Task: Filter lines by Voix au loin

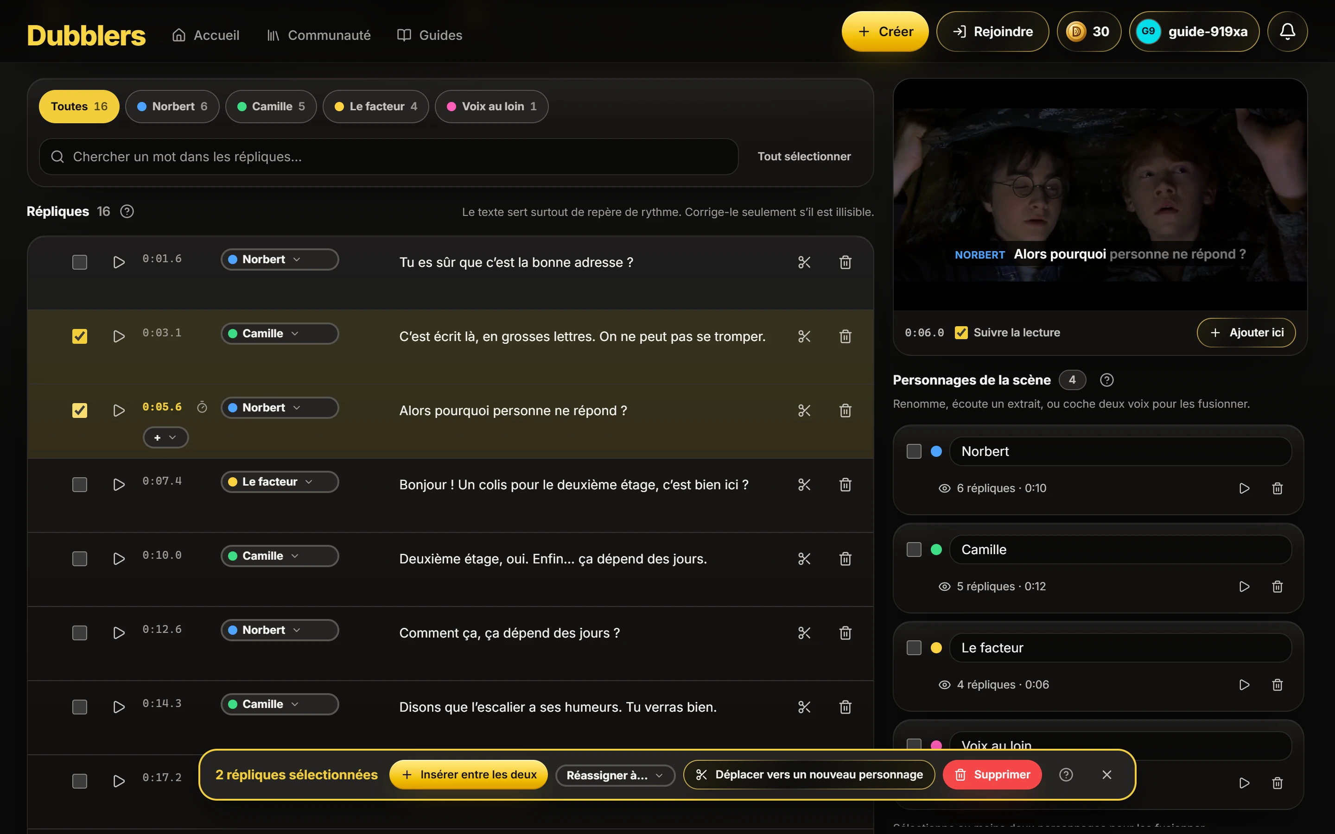Action: 491,107
